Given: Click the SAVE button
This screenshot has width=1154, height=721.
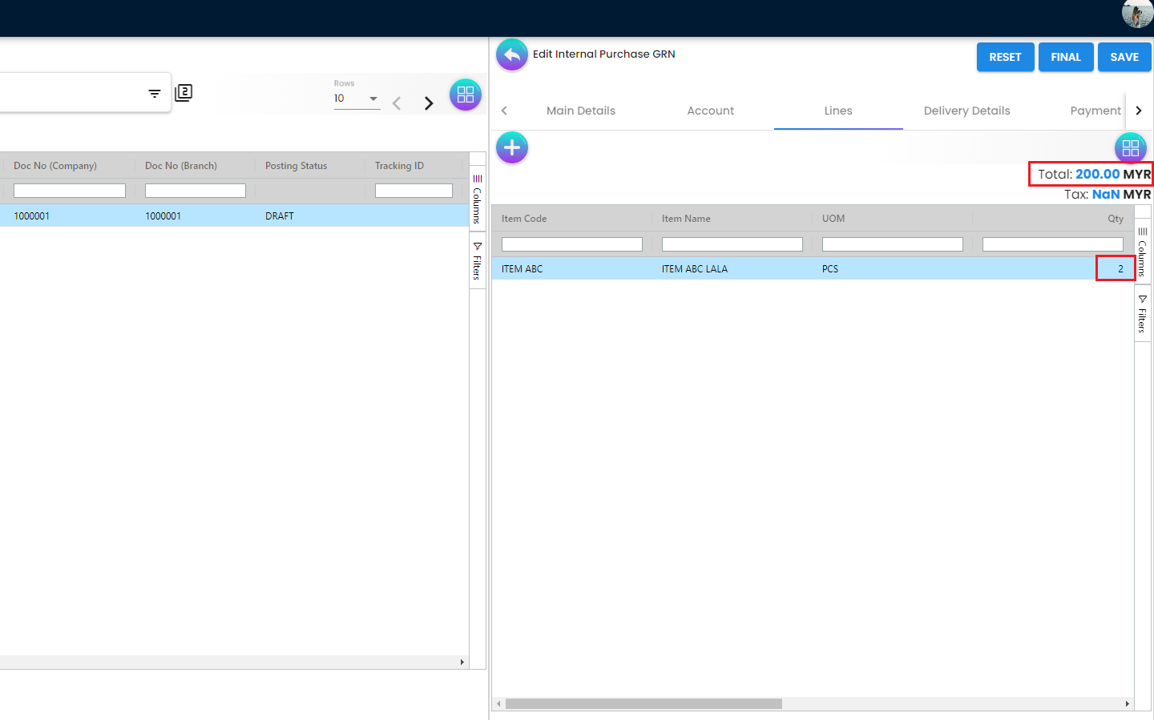Looking at the screenshot, I should click(x=1124, y=57).
